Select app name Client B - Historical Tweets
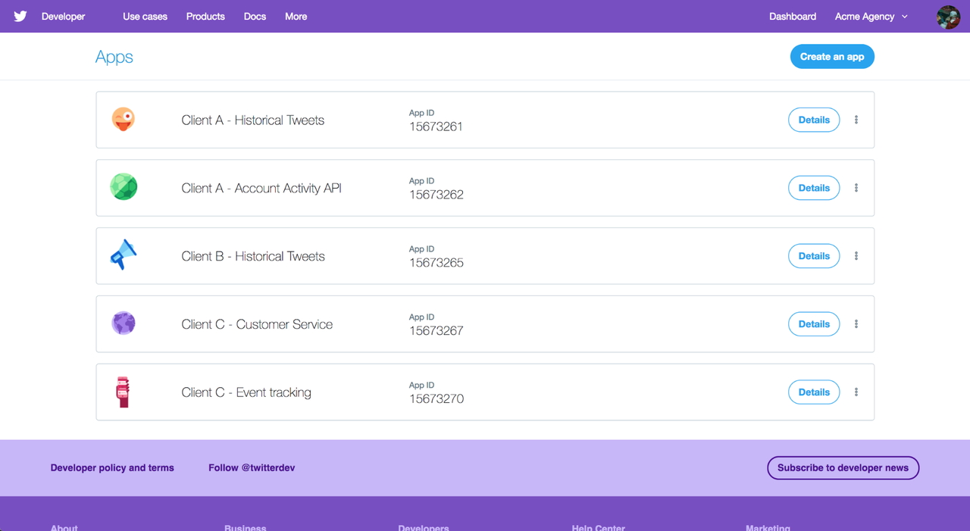 point(253,256)
